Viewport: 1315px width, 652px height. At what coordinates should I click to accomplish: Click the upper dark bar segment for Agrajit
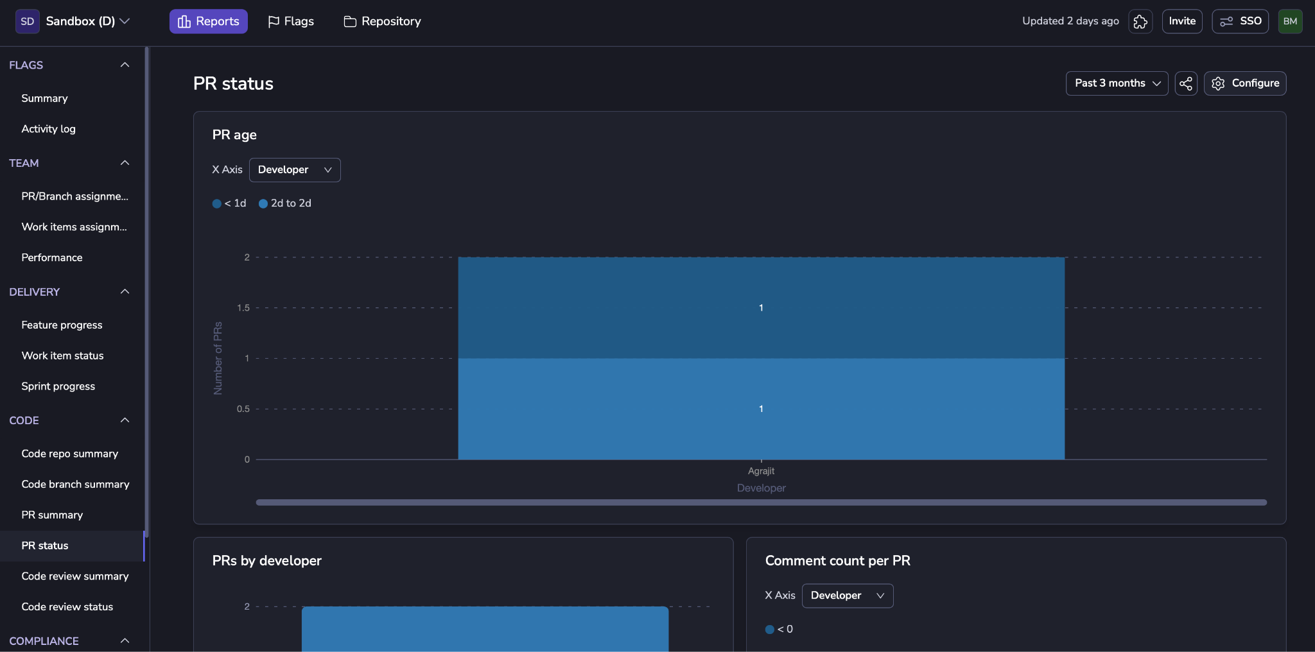(761, 308)
